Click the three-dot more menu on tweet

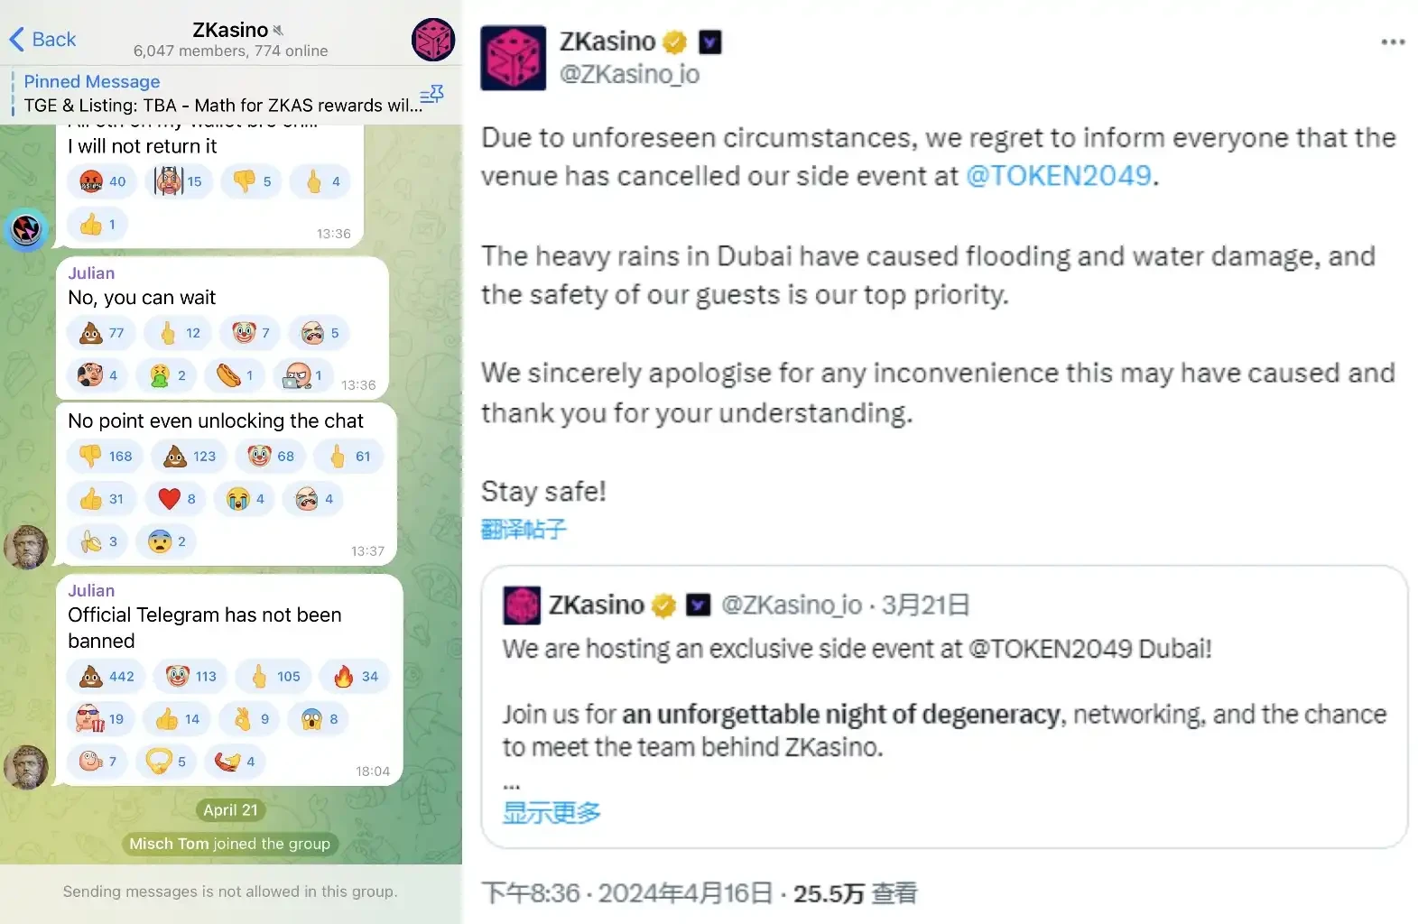tap(1393, 42)
